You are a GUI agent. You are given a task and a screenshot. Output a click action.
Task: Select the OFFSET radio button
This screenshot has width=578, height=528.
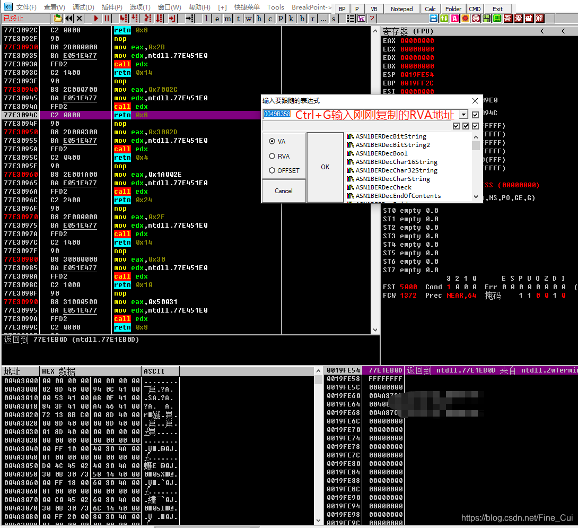272,170
